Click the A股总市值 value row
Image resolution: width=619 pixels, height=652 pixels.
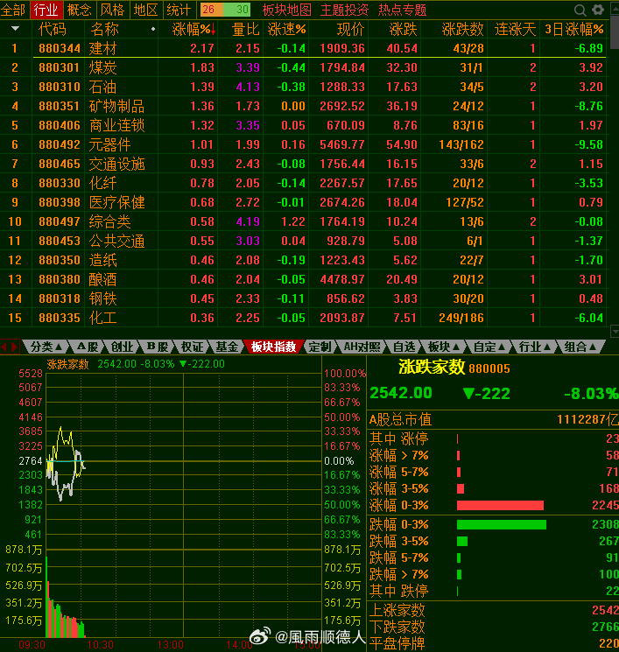pos(494,419)
